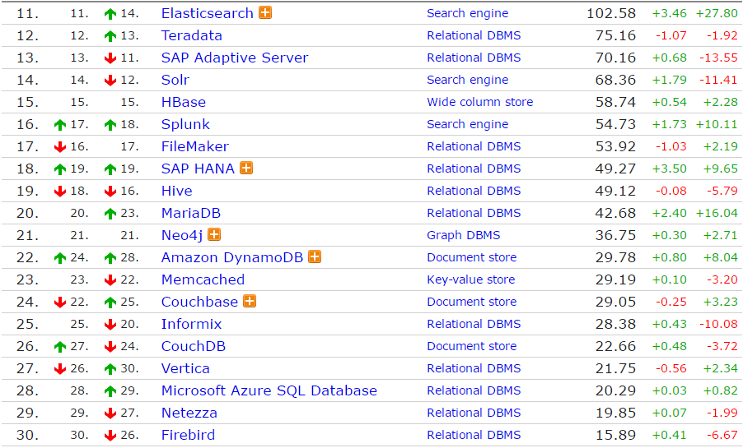
Task: Click Search engine in the Splunk row
Action: coord(468,124)
